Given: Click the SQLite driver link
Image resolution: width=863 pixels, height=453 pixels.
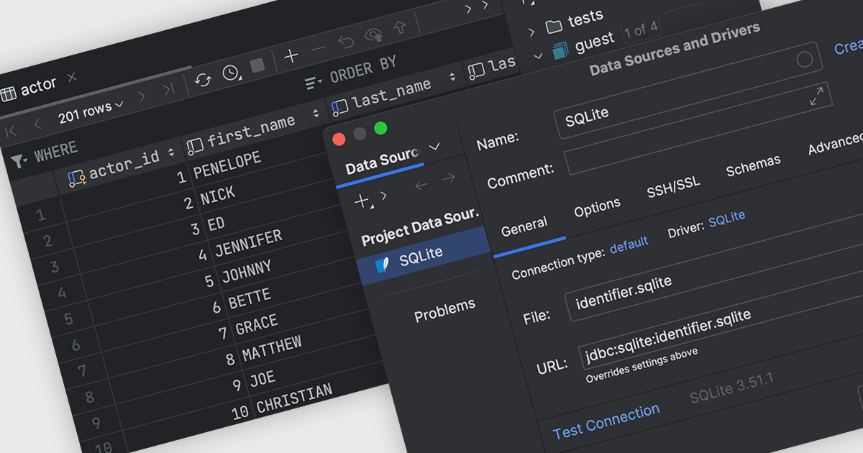Looking at the screenshot, I should point(727,218).
